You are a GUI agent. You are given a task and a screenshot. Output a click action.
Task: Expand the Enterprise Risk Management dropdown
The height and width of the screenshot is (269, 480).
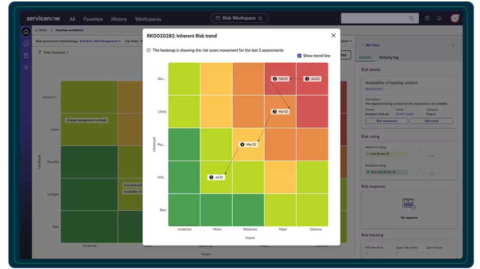click(x=100, y=41)
